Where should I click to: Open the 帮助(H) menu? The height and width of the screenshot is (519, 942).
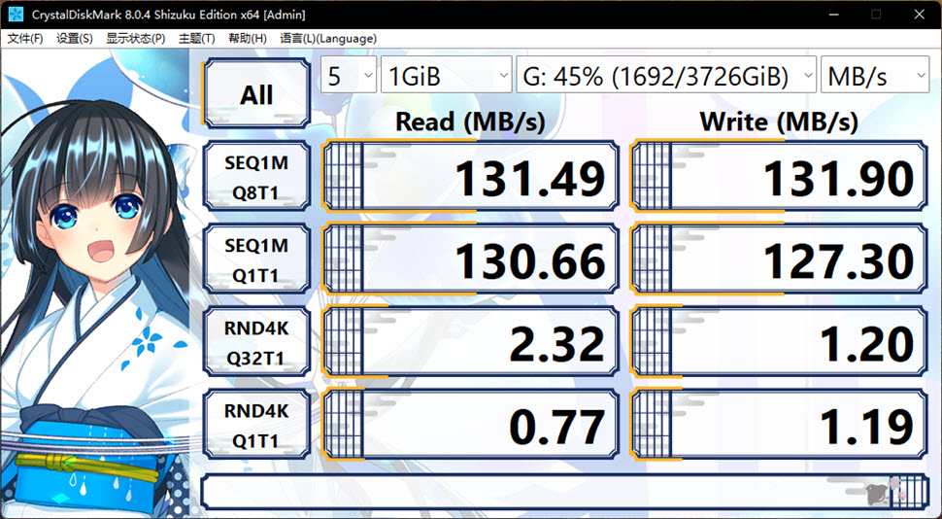pyautogui.click(x=248, y=39)
